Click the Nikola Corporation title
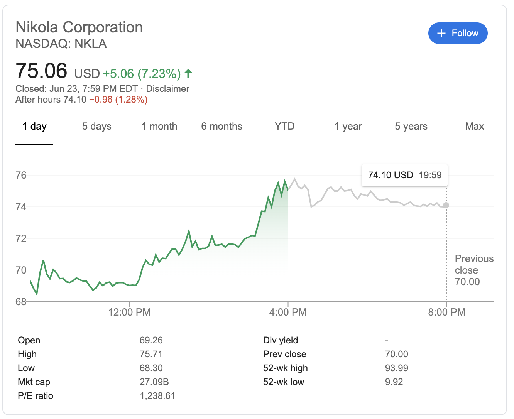 point(79,27)
